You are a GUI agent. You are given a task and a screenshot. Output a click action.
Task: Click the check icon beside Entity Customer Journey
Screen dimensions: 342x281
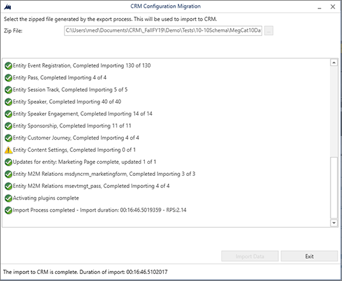8,138
